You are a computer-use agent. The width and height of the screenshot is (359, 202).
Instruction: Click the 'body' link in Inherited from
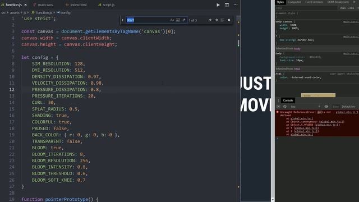click(x=297, y=49)
